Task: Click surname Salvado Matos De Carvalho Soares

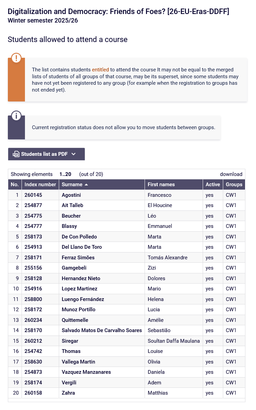Action: 102,330
